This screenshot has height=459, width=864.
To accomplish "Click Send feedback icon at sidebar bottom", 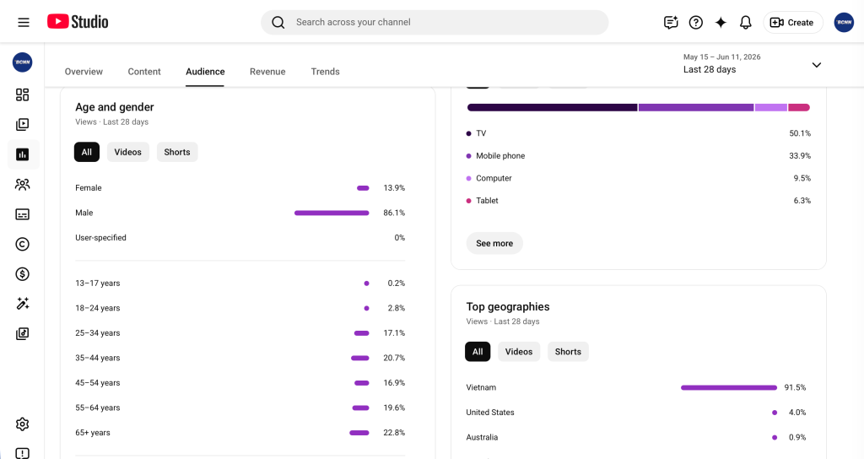I will pos(23,453).
